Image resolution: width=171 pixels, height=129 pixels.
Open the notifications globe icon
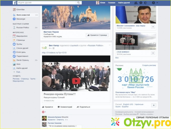coord(145,3)
